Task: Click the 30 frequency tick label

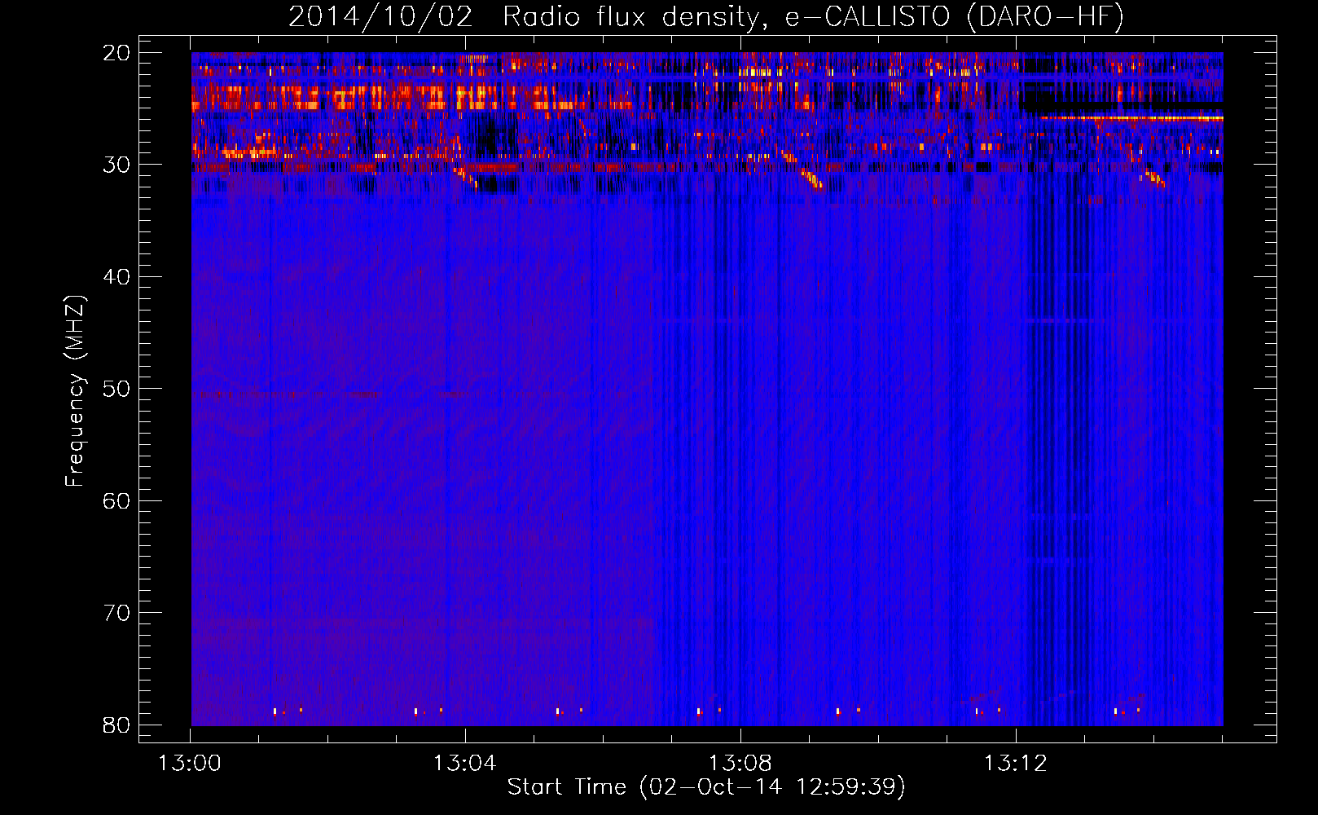Action: 116,165
